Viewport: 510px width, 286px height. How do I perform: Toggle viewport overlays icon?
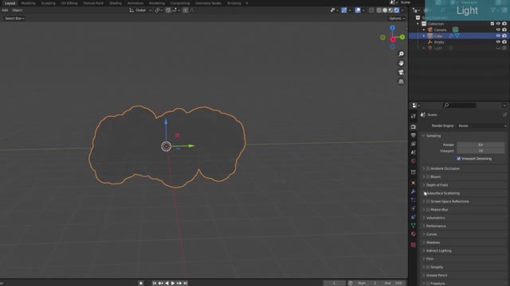[x=358, y=10]
